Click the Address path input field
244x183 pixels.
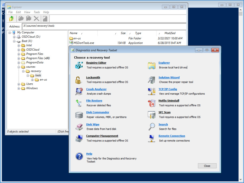pyautogui.click(x=104, y=26)
